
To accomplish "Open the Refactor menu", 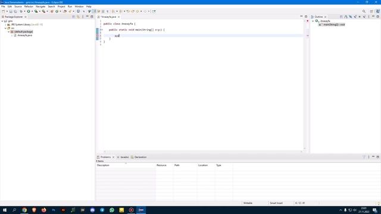I will (x=29, y=7).
